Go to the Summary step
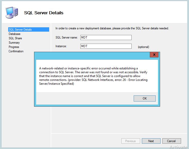This screenshot has width=189, height=149. pyautogui.click(x=14, y=43)
